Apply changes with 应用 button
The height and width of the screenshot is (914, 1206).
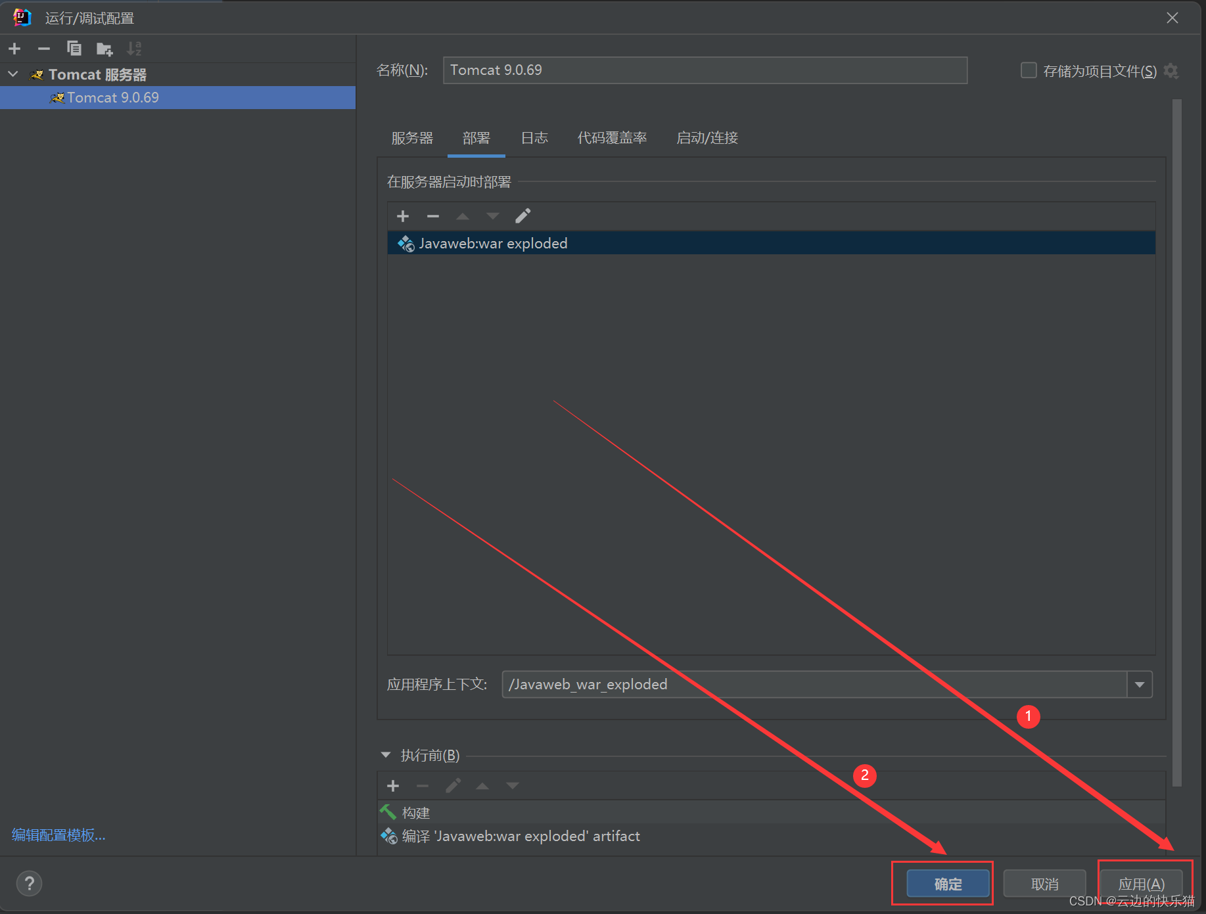1142,884
